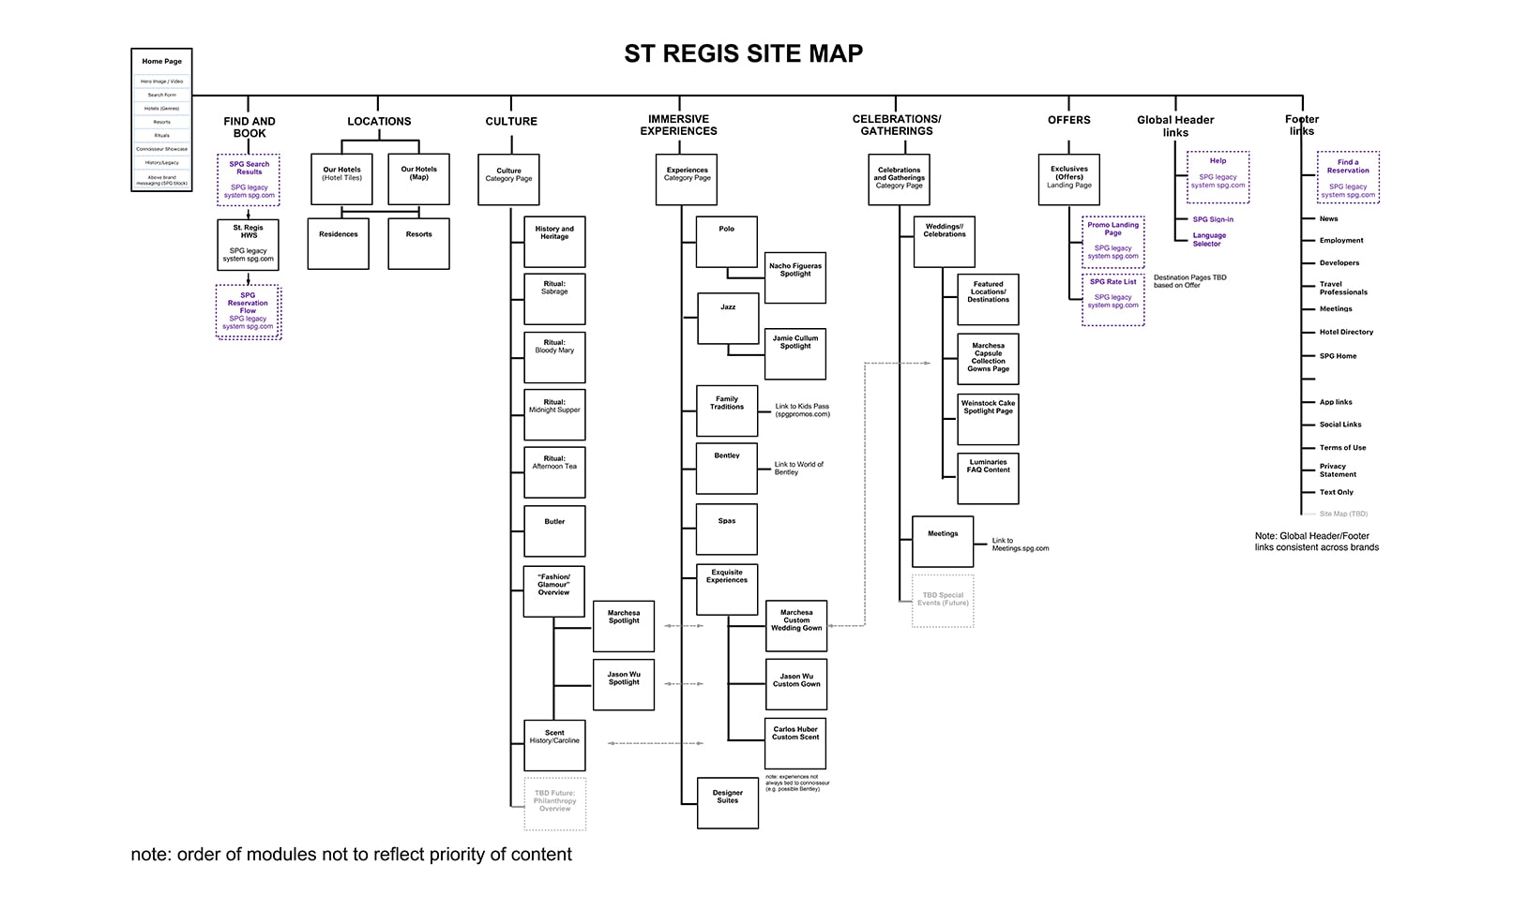Select the History and Heritage box
This screenshot has width=1528, height=910.
pos(554,242)
